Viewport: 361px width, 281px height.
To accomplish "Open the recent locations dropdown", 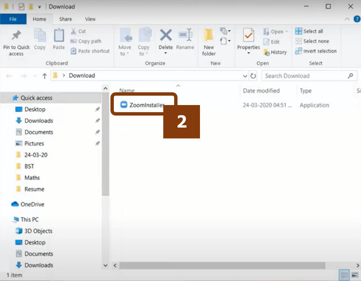I will click(35, 76).
